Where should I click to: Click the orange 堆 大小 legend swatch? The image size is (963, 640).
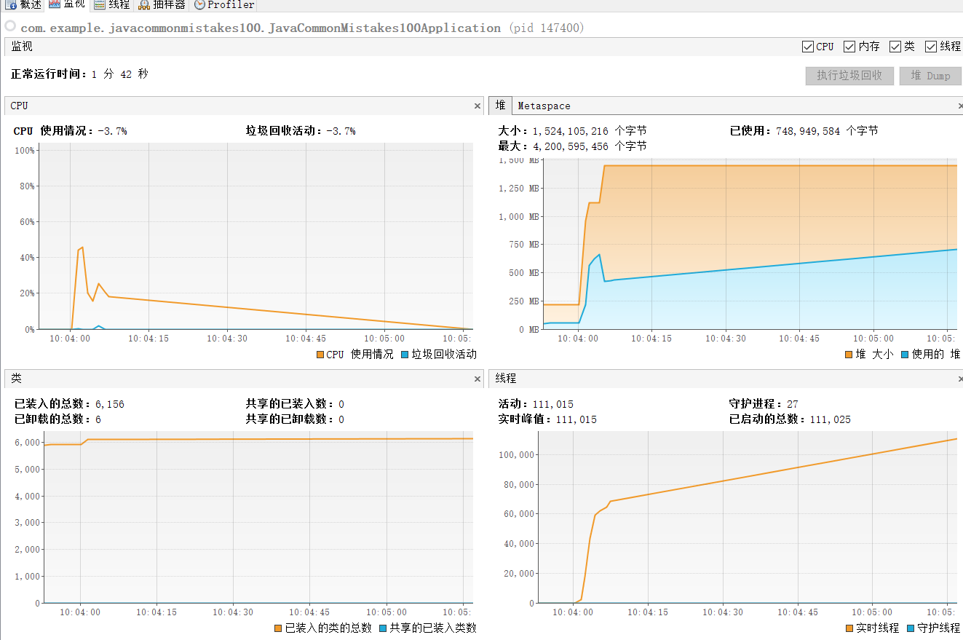coord(848,355)
